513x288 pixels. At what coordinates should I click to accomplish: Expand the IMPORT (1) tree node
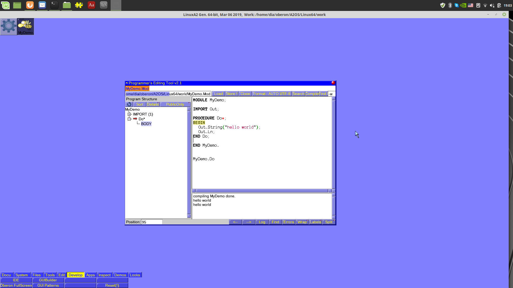click(x=129, y=114)
